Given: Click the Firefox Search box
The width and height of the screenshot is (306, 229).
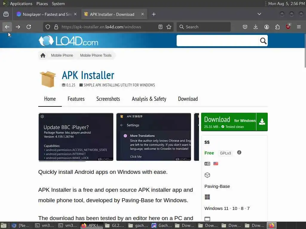Looking at the screenshot, I should tap(204, 27).
